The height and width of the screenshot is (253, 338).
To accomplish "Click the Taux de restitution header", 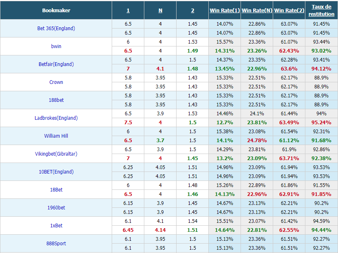I will 321,10.
